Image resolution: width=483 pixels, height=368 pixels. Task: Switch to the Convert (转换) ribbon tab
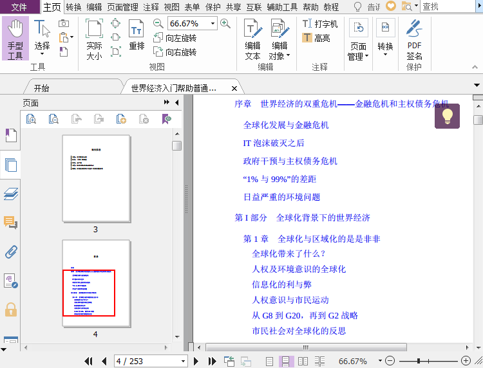73,7
